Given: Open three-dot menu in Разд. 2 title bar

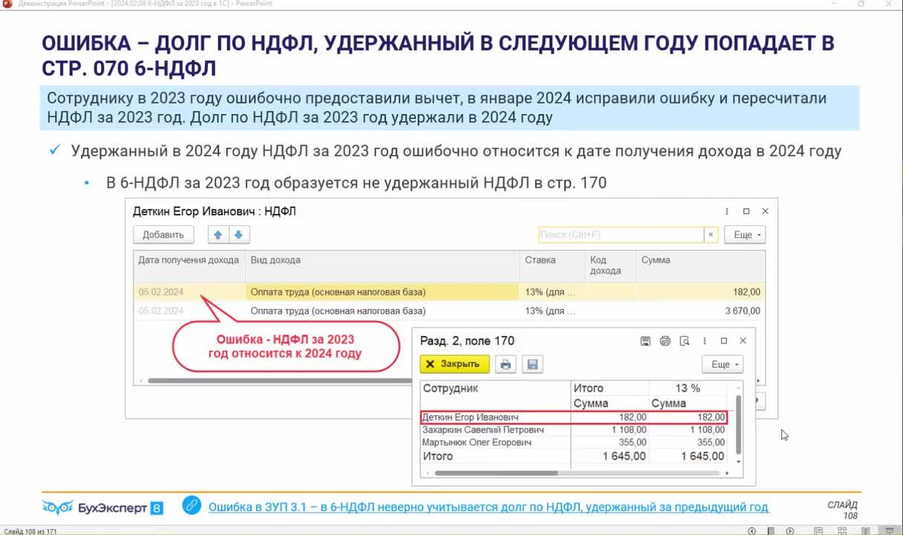Looking at the screenshot, I should pyautogui.click(x=705, y=341).
